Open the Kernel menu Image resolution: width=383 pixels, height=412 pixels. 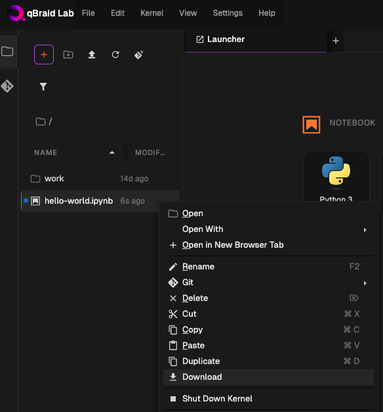(151, 13)
